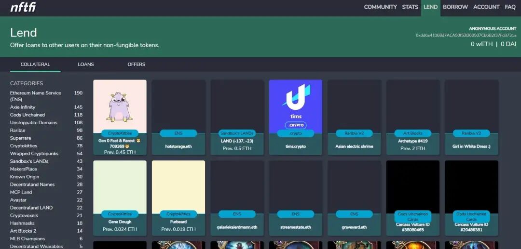This screenshot has height=249, width=521.
Task: Click the Prev. 0.45 ETH price
Action: pos(120,152)
